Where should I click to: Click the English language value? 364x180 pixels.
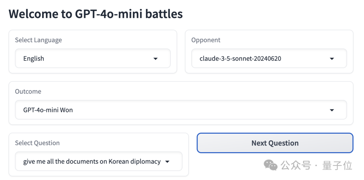pos(34,59)
